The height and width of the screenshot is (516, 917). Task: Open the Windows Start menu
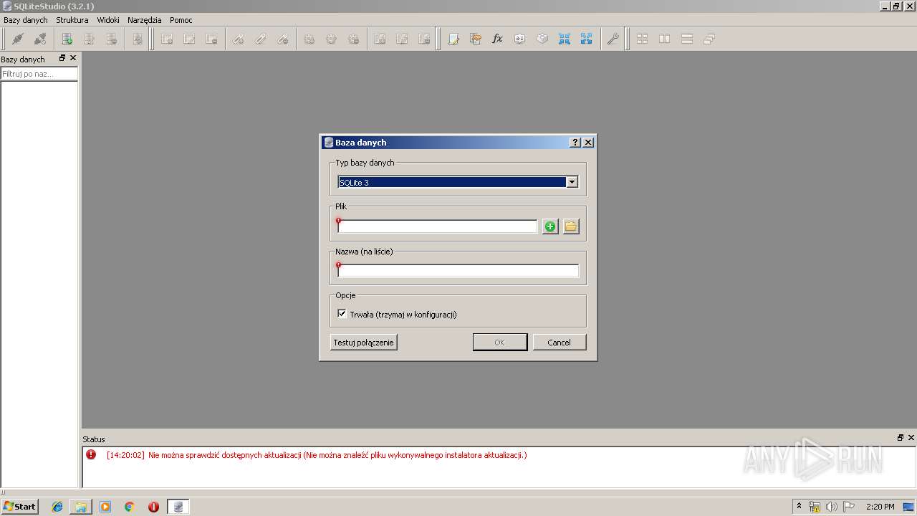click(x=20, y=507)
